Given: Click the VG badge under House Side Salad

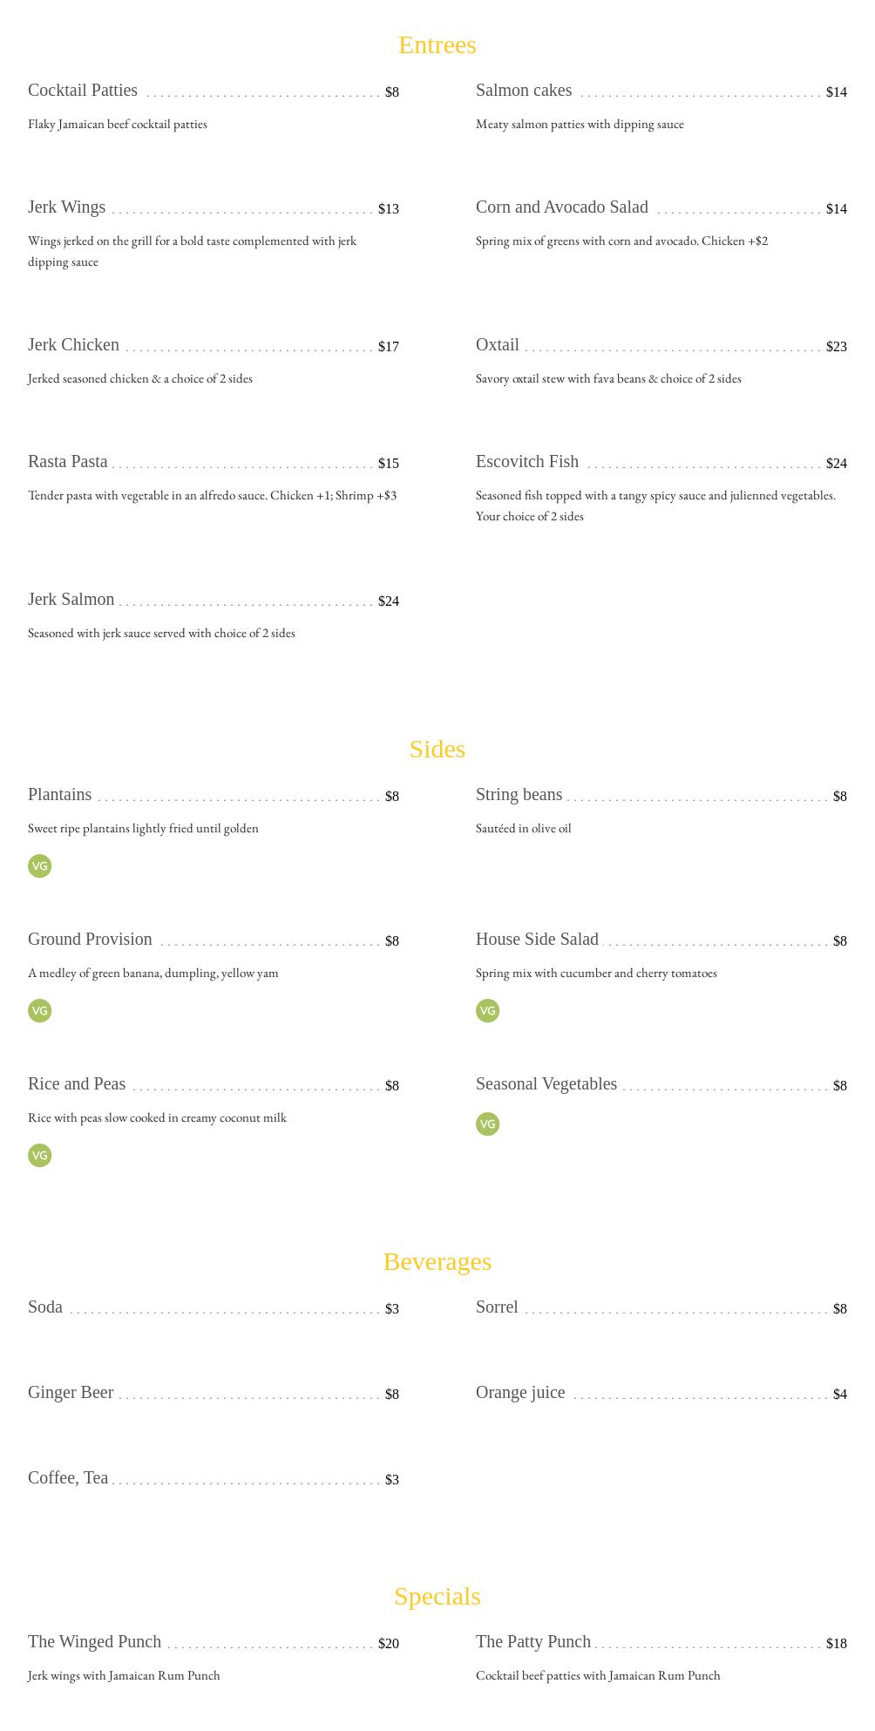Looking at the screenshot, I should pyautogui.click(x=487, y=1010).
